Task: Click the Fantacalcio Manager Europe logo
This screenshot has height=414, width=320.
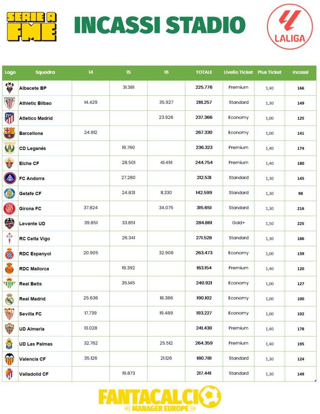Action: click(x=159, y=399)
